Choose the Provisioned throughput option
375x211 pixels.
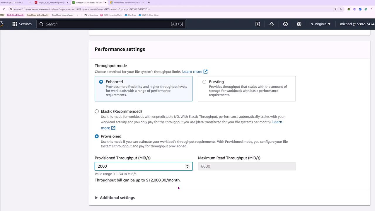click(97, 136)
